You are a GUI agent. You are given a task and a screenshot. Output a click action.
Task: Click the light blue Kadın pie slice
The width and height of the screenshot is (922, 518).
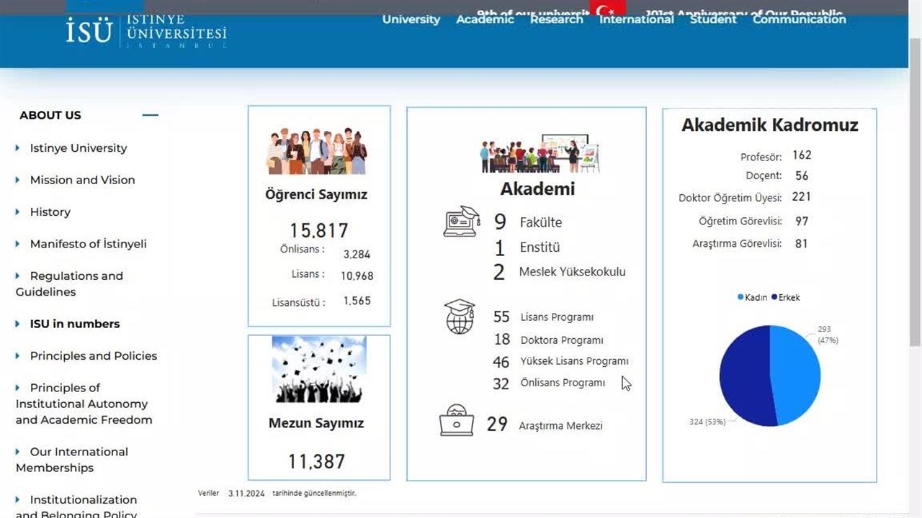(x=796, y=374)
